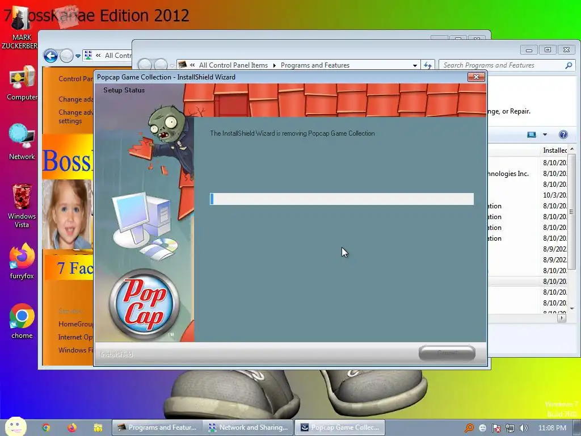Click the 10/3/20 installed date cell
Viewport: 581px width, 436px height.
pyautogui.click(x=555, y=195)
